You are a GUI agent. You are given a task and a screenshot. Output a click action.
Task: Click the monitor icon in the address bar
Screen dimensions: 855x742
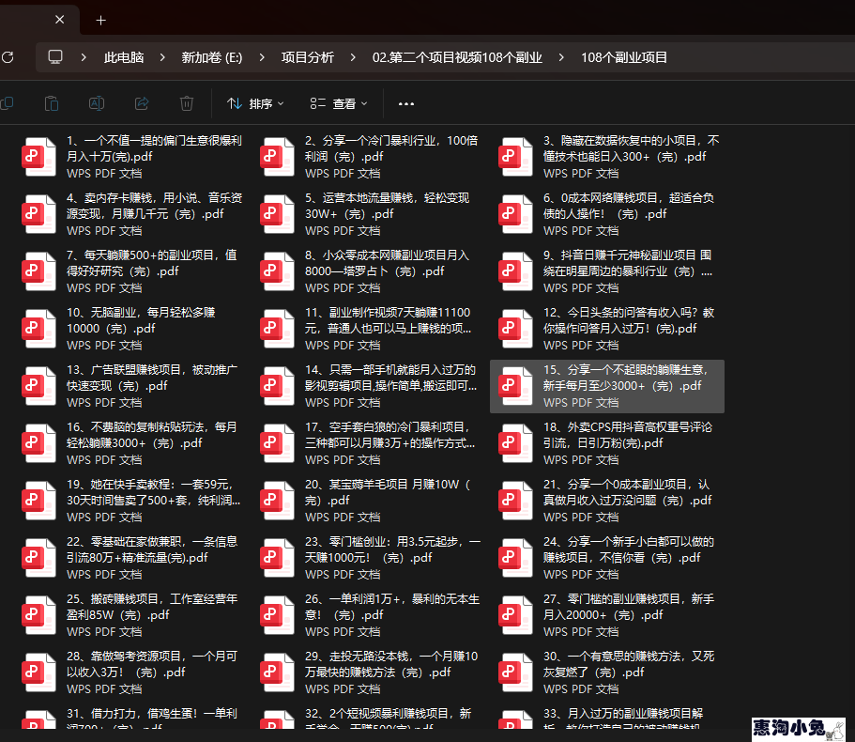click(x=55, y=57)
